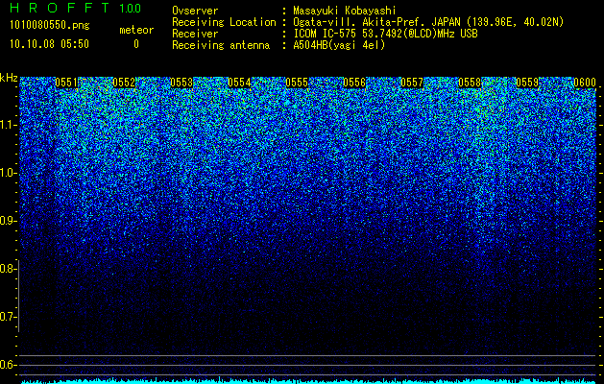Click the meteor count value 0

point(136,44)
